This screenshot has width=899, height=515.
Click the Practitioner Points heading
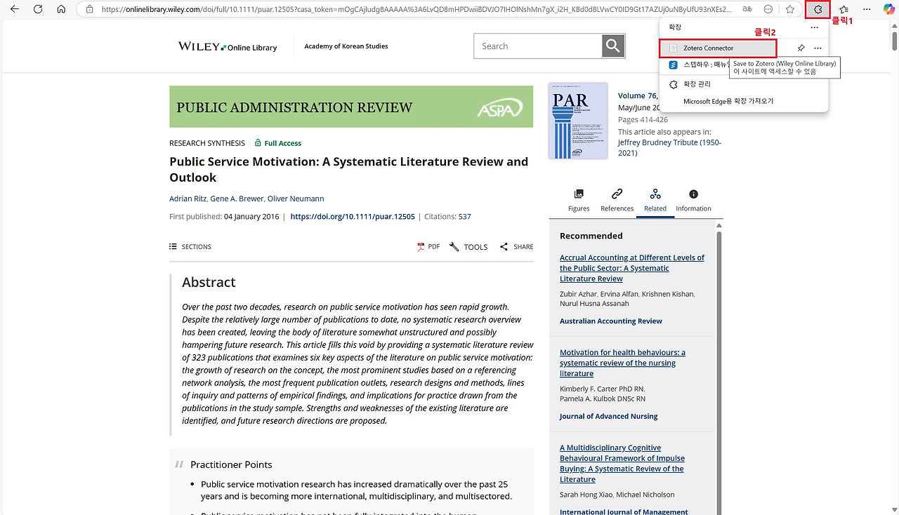click(x=231, y=464)
